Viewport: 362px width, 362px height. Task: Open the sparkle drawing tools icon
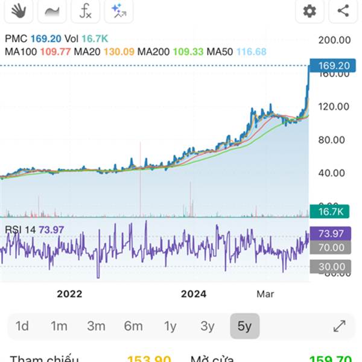tap(119, 10)
